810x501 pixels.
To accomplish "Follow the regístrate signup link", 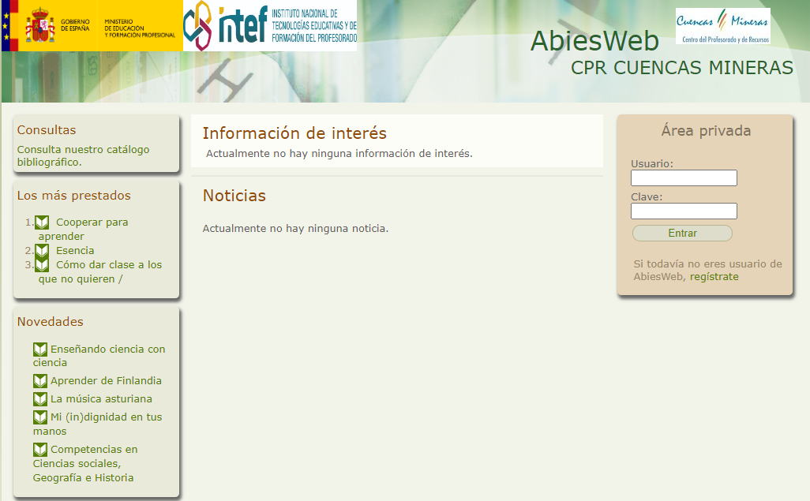I will [714, 277].
